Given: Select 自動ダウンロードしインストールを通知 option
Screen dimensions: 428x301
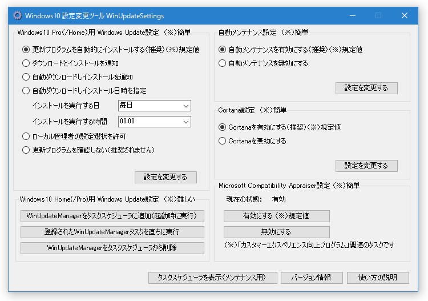Looking at the screenshot, I should point(26,77).
